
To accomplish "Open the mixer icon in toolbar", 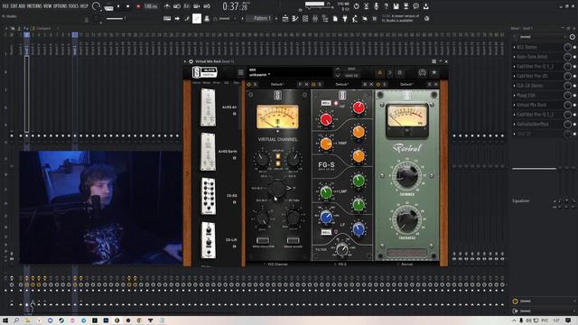I will coord(315,18).
